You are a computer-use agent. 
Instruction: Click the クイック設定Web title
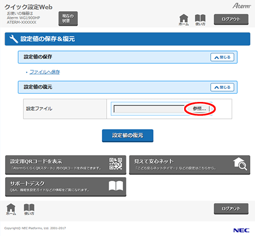29,7
